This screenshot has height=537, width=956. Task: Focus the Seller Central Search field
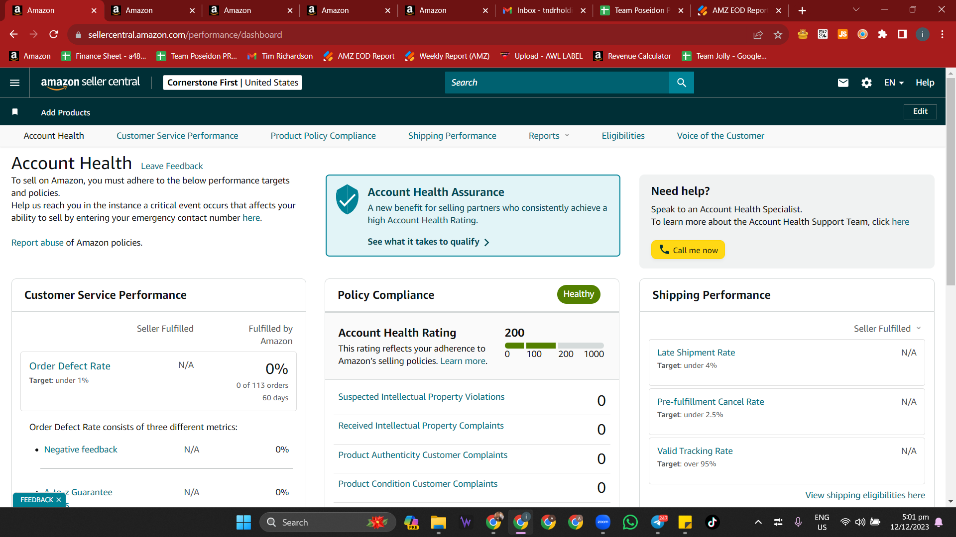pos(557,83)
